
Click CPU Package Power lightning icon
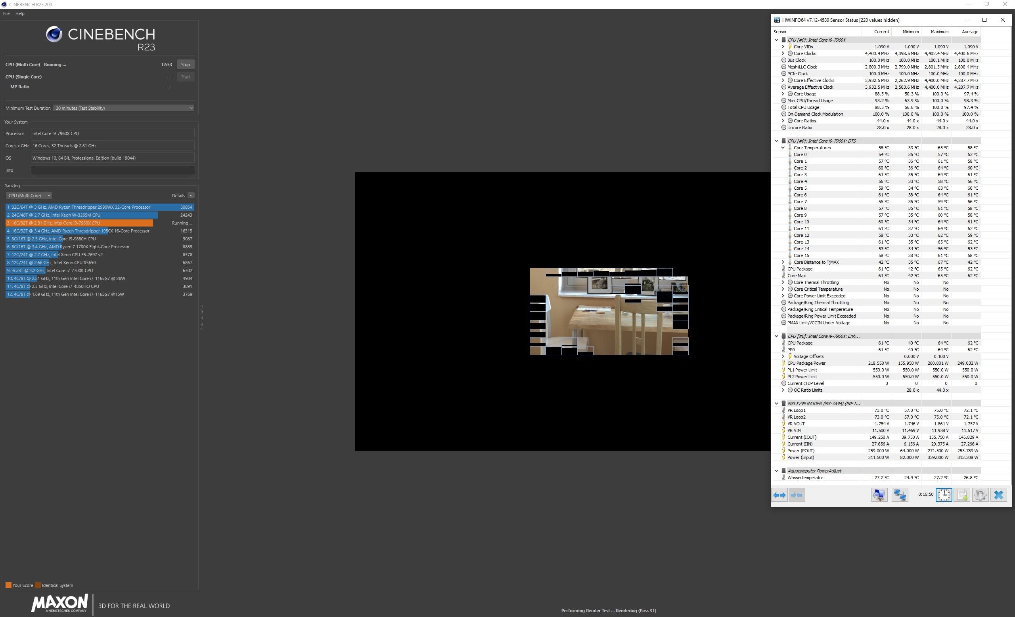click(783, 363)
